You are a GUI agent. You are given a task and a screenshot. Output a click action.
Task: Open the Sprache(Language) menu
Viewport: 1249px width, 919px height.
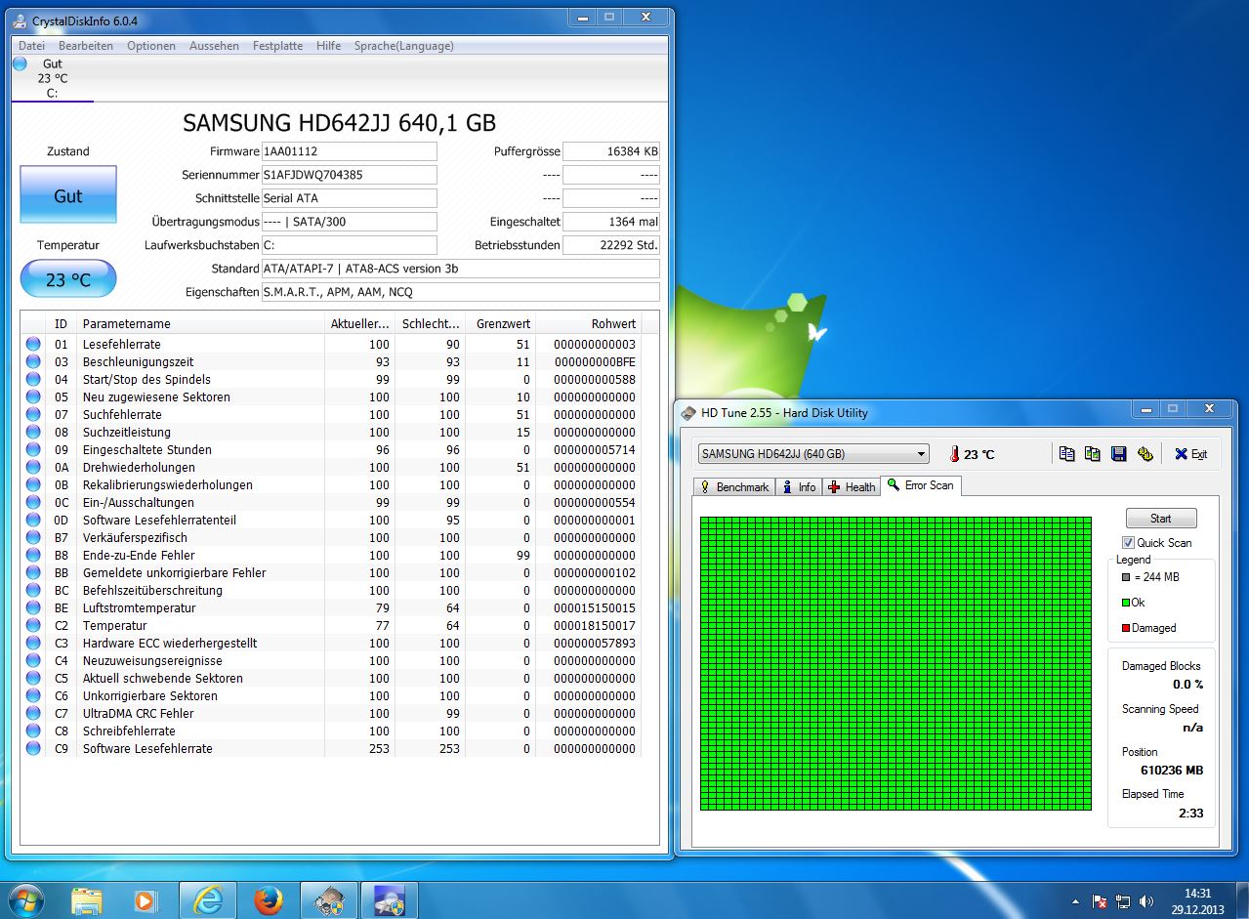(403, 46)
